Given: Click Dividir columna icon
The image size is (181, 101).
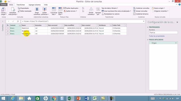Looking at the screenshot, I should point(91,10).
